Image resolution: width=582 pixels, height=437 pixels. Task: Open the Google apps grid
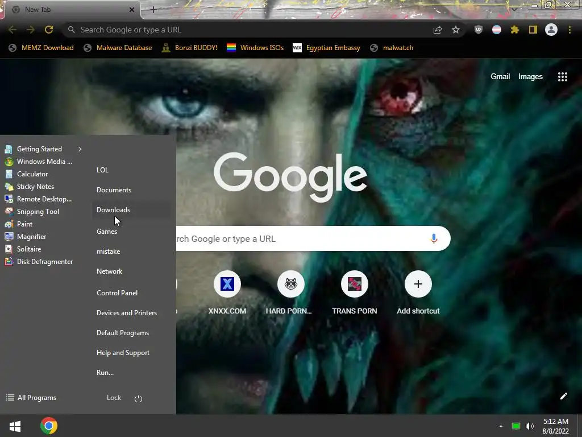pos(562,77)
